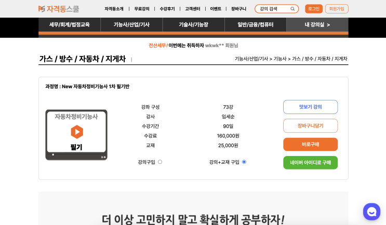Select the 기능사/산업/기사 category tab

[x=131, y=24]
